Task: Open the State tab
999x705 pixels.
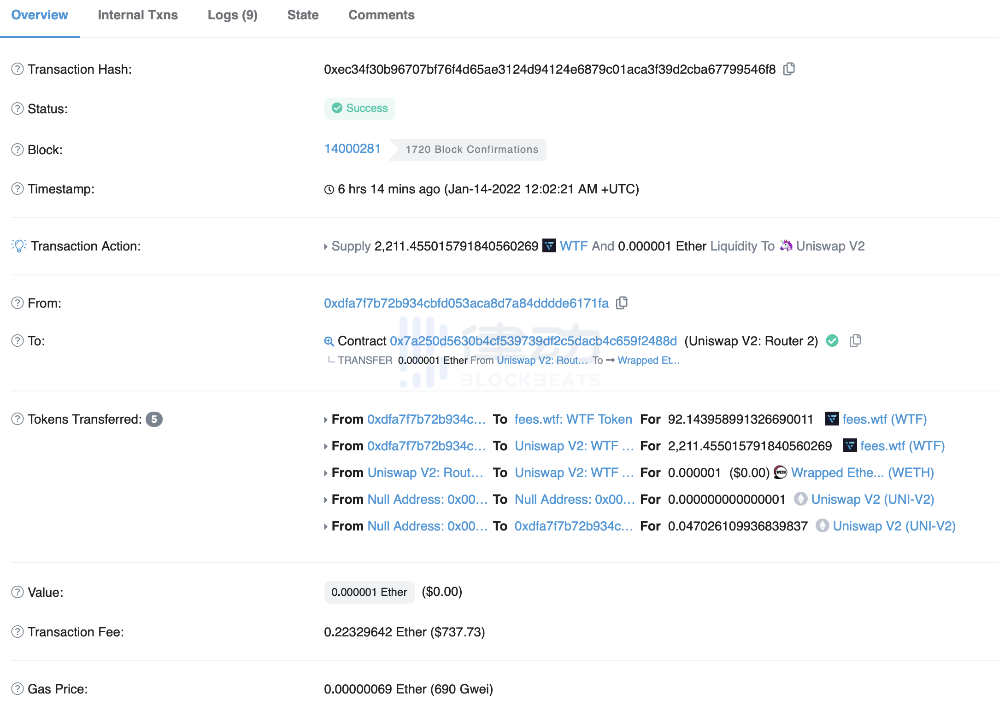Action: [x=303, y=15]
